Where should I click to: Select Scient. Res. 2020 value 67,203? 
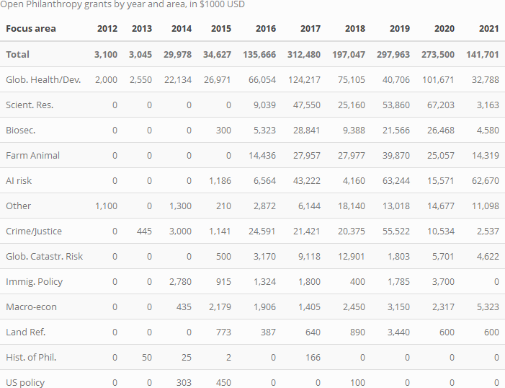(441, 105)
